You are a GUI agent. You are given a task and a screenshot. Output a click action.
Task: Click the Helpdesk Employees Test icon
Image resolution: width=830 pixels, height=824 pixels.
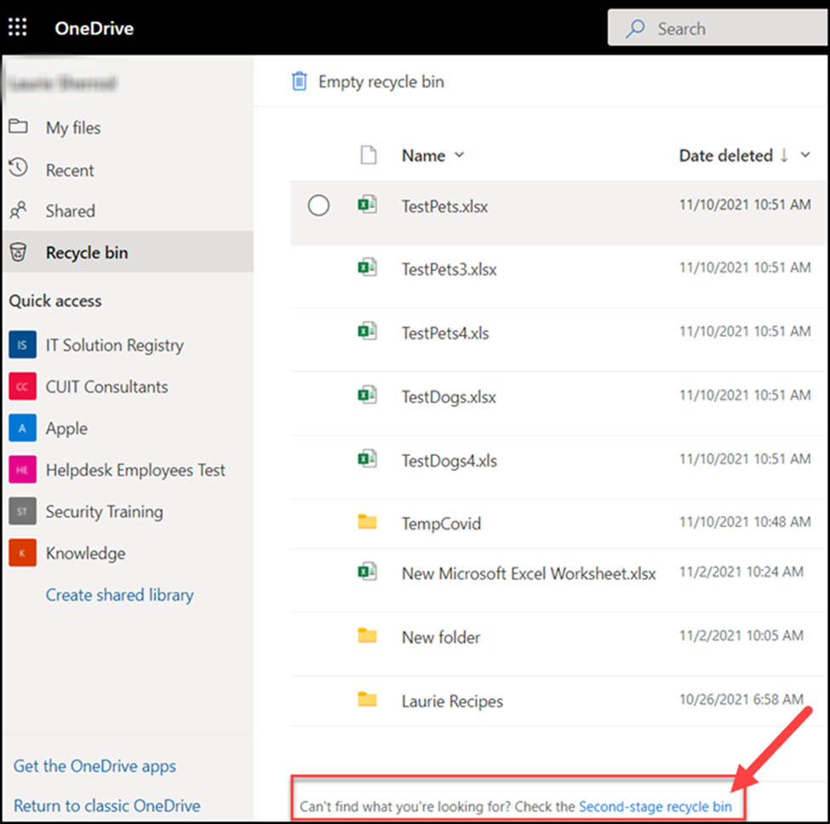click(x=22, y=470)
